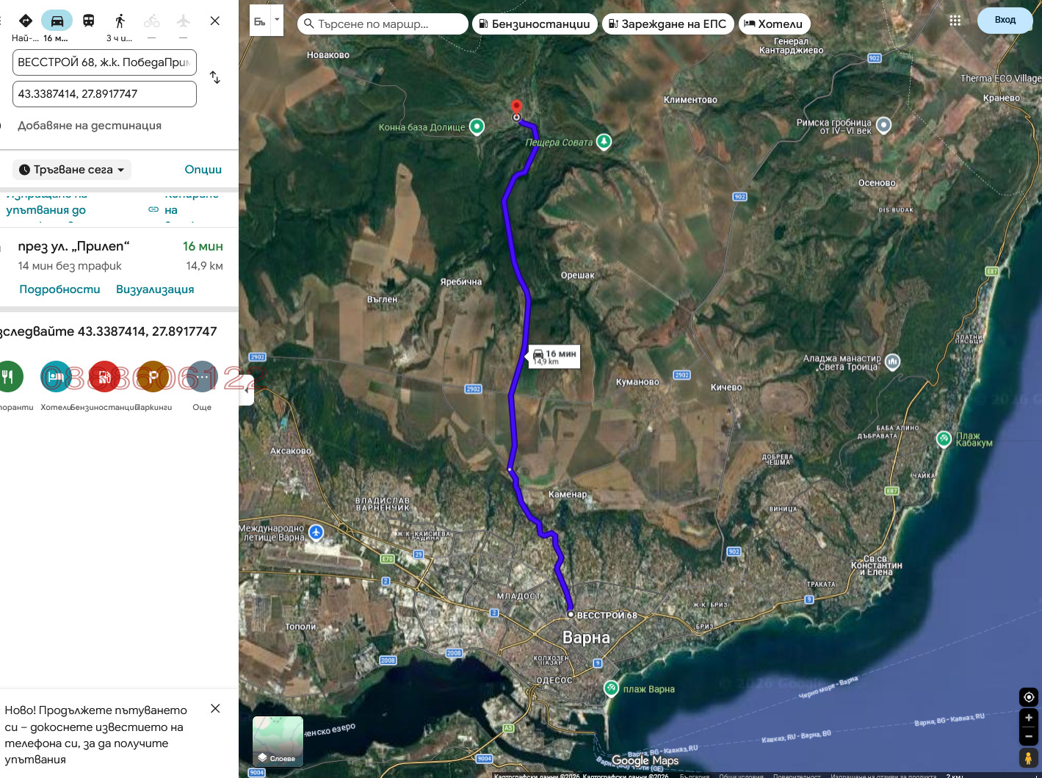This screenshot has height=778, width=1042.
Task: Open the language selector dropdown next to Бъ
Action: tap(276, 20)
